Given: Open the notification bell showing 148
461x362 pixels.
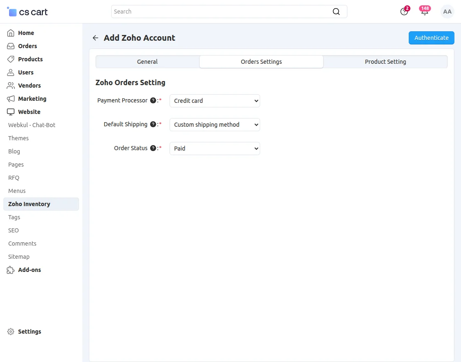Looking at the screenshot, I should [424, 12].
